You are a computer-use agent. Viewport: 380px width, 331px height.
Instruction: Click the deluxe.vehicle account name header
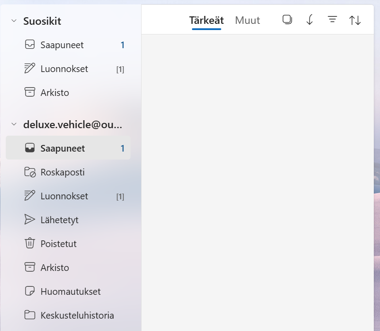pyautogui.click(x=73, y=125)
